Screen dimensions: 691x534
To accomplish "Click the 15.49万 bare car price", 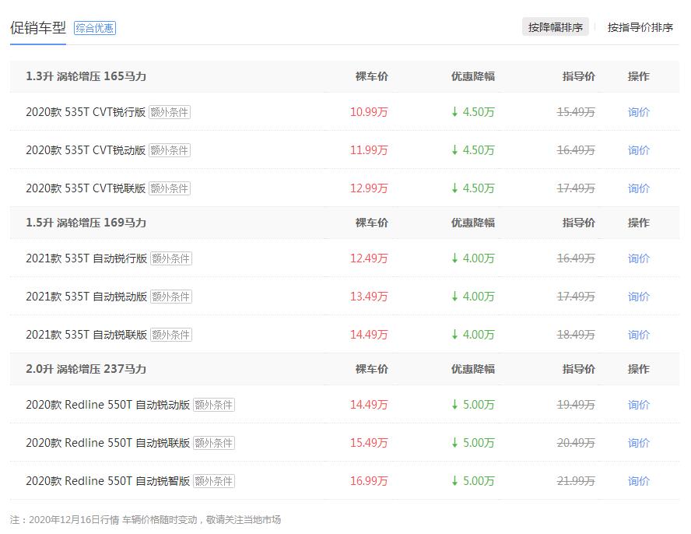I will coord(369,443).
